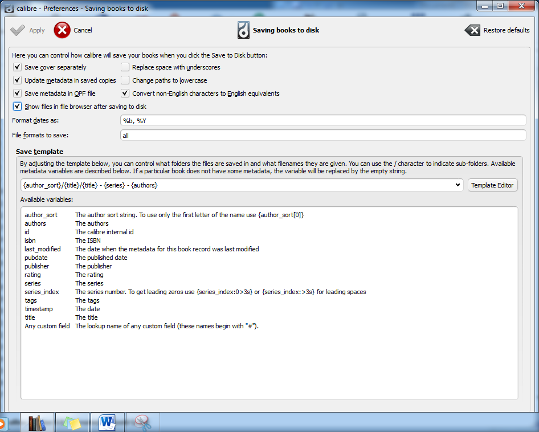Expand the save template dropdown arrow
This screenshot has width=539, height=432.
[x=458, y=185]
